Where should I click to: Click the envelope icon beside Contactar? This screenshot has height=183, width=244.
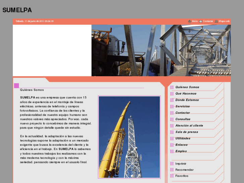(x=201, y=21)
